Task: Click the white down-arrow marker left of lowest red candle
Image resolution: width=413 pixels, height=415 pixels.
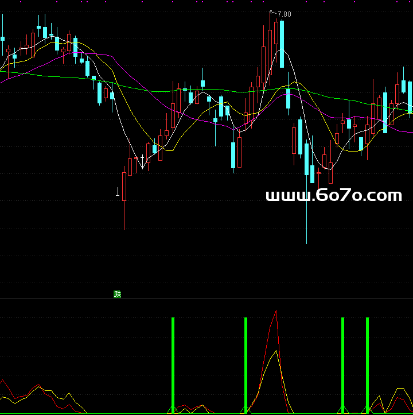Action: [x=118, y=192]
